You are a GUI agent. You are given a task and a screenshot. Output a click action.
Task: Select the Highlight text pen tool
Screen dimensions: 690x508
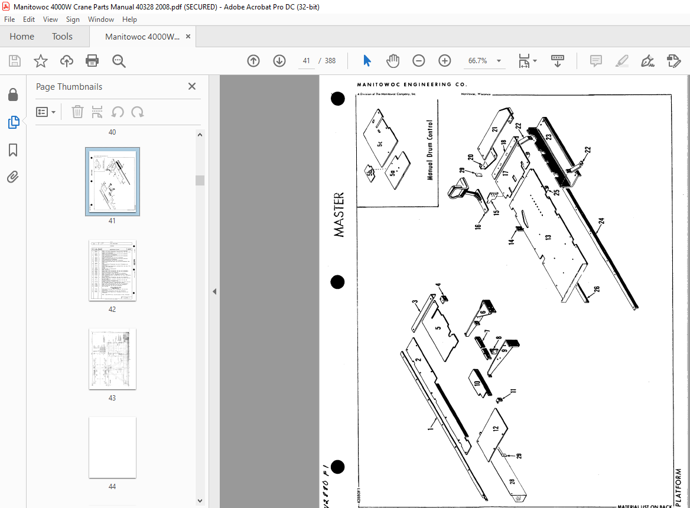pyautogui.click(x=622, y=61)
